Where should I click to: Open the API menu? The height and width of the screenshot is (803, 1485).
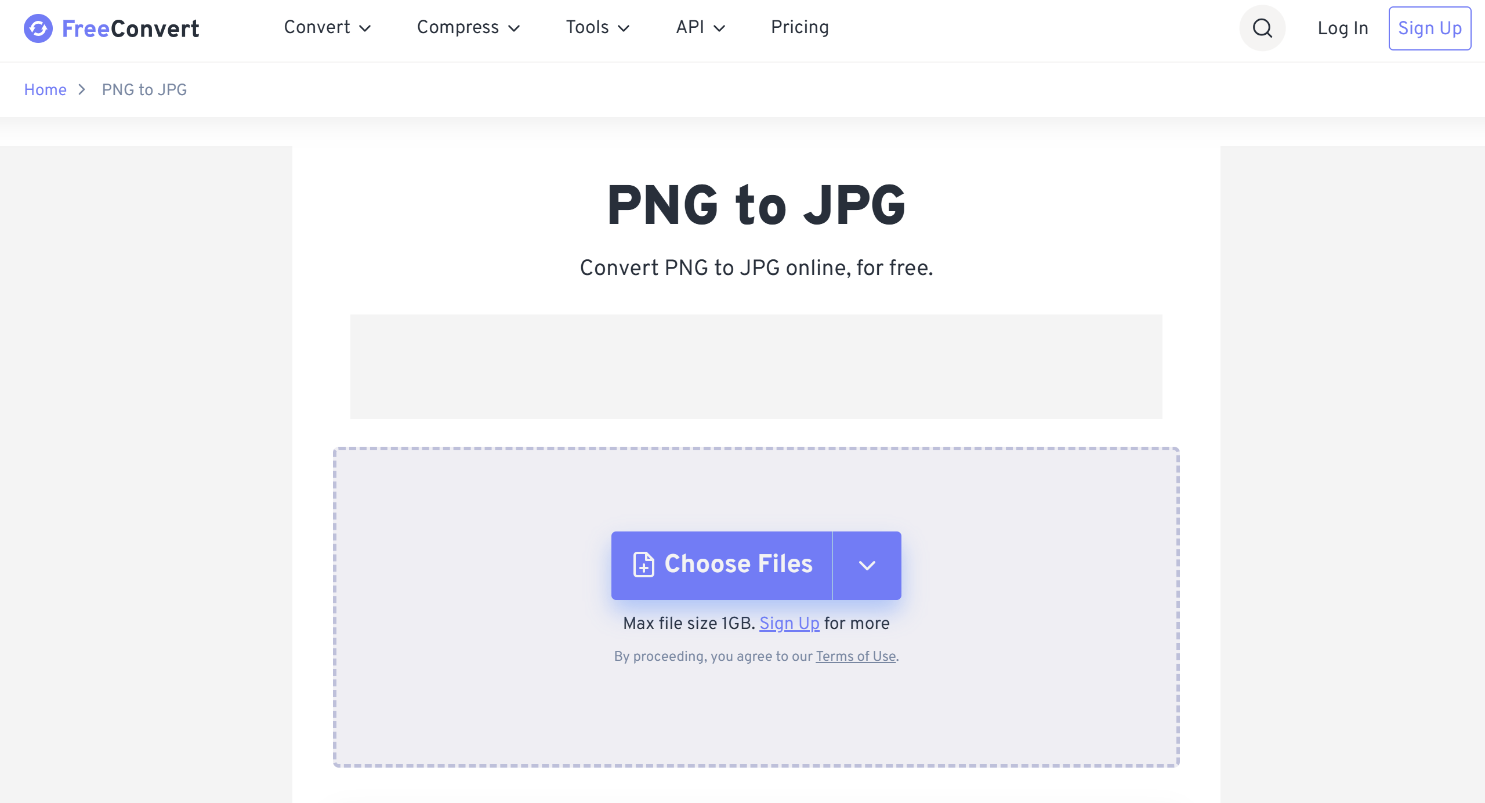[690, 27]
